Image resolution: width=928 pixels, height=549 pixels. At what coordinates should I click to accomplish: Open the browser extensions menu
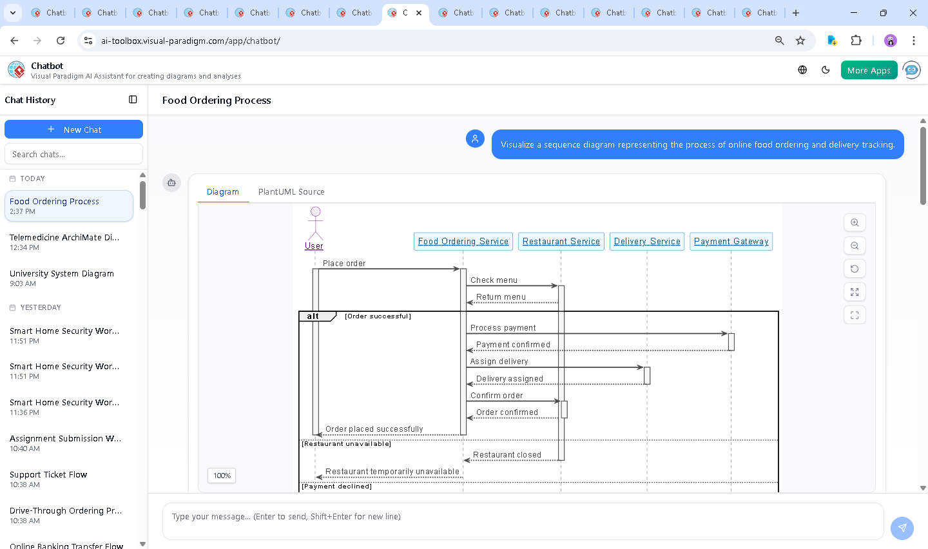coord(856,41)
